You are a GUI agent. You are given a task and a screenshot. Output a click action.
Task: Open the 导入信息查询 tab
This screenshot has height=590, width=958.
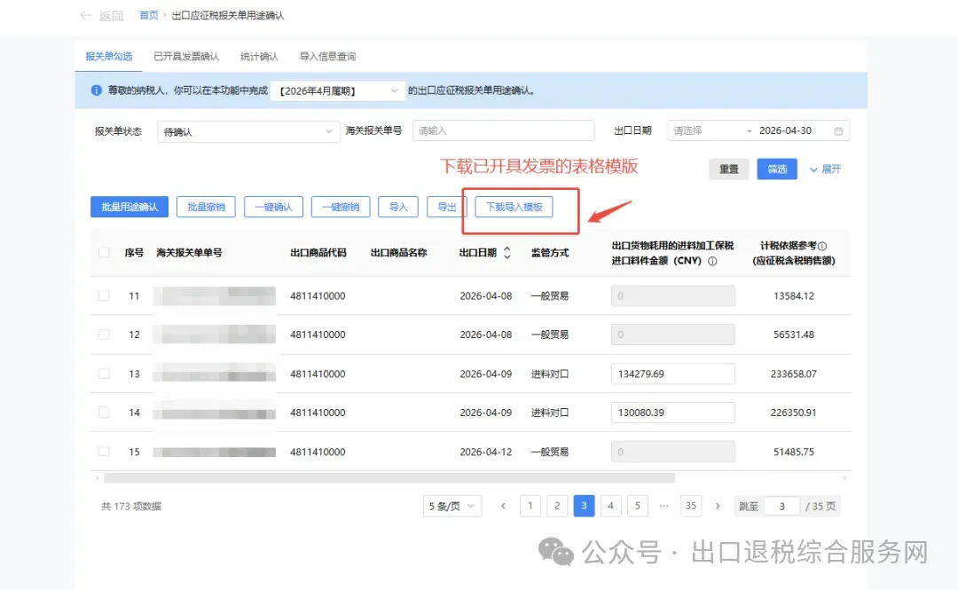[x=327, y=56]
